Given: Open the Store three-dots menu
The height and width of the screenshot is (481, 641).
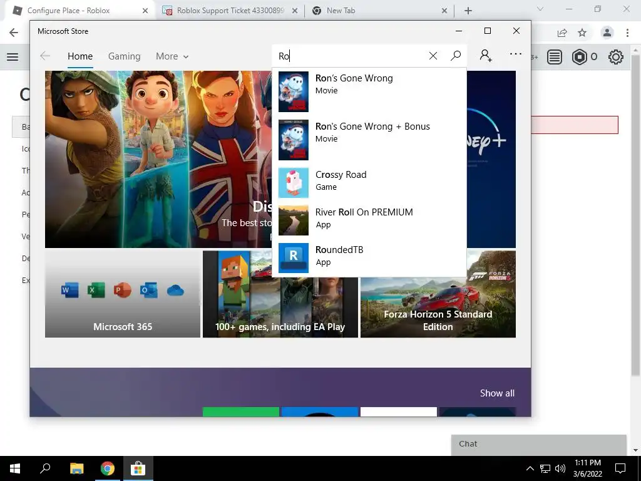Looking at the screenshot, I should (516, 54).
